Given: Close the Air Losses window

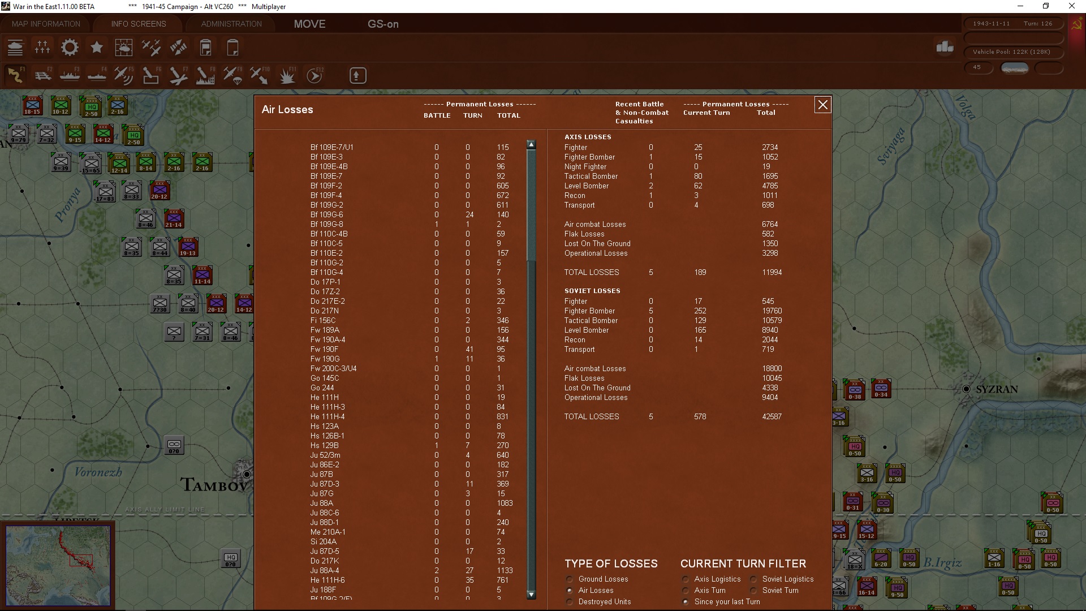Looking at the screenshot, I should coord(822,105).
